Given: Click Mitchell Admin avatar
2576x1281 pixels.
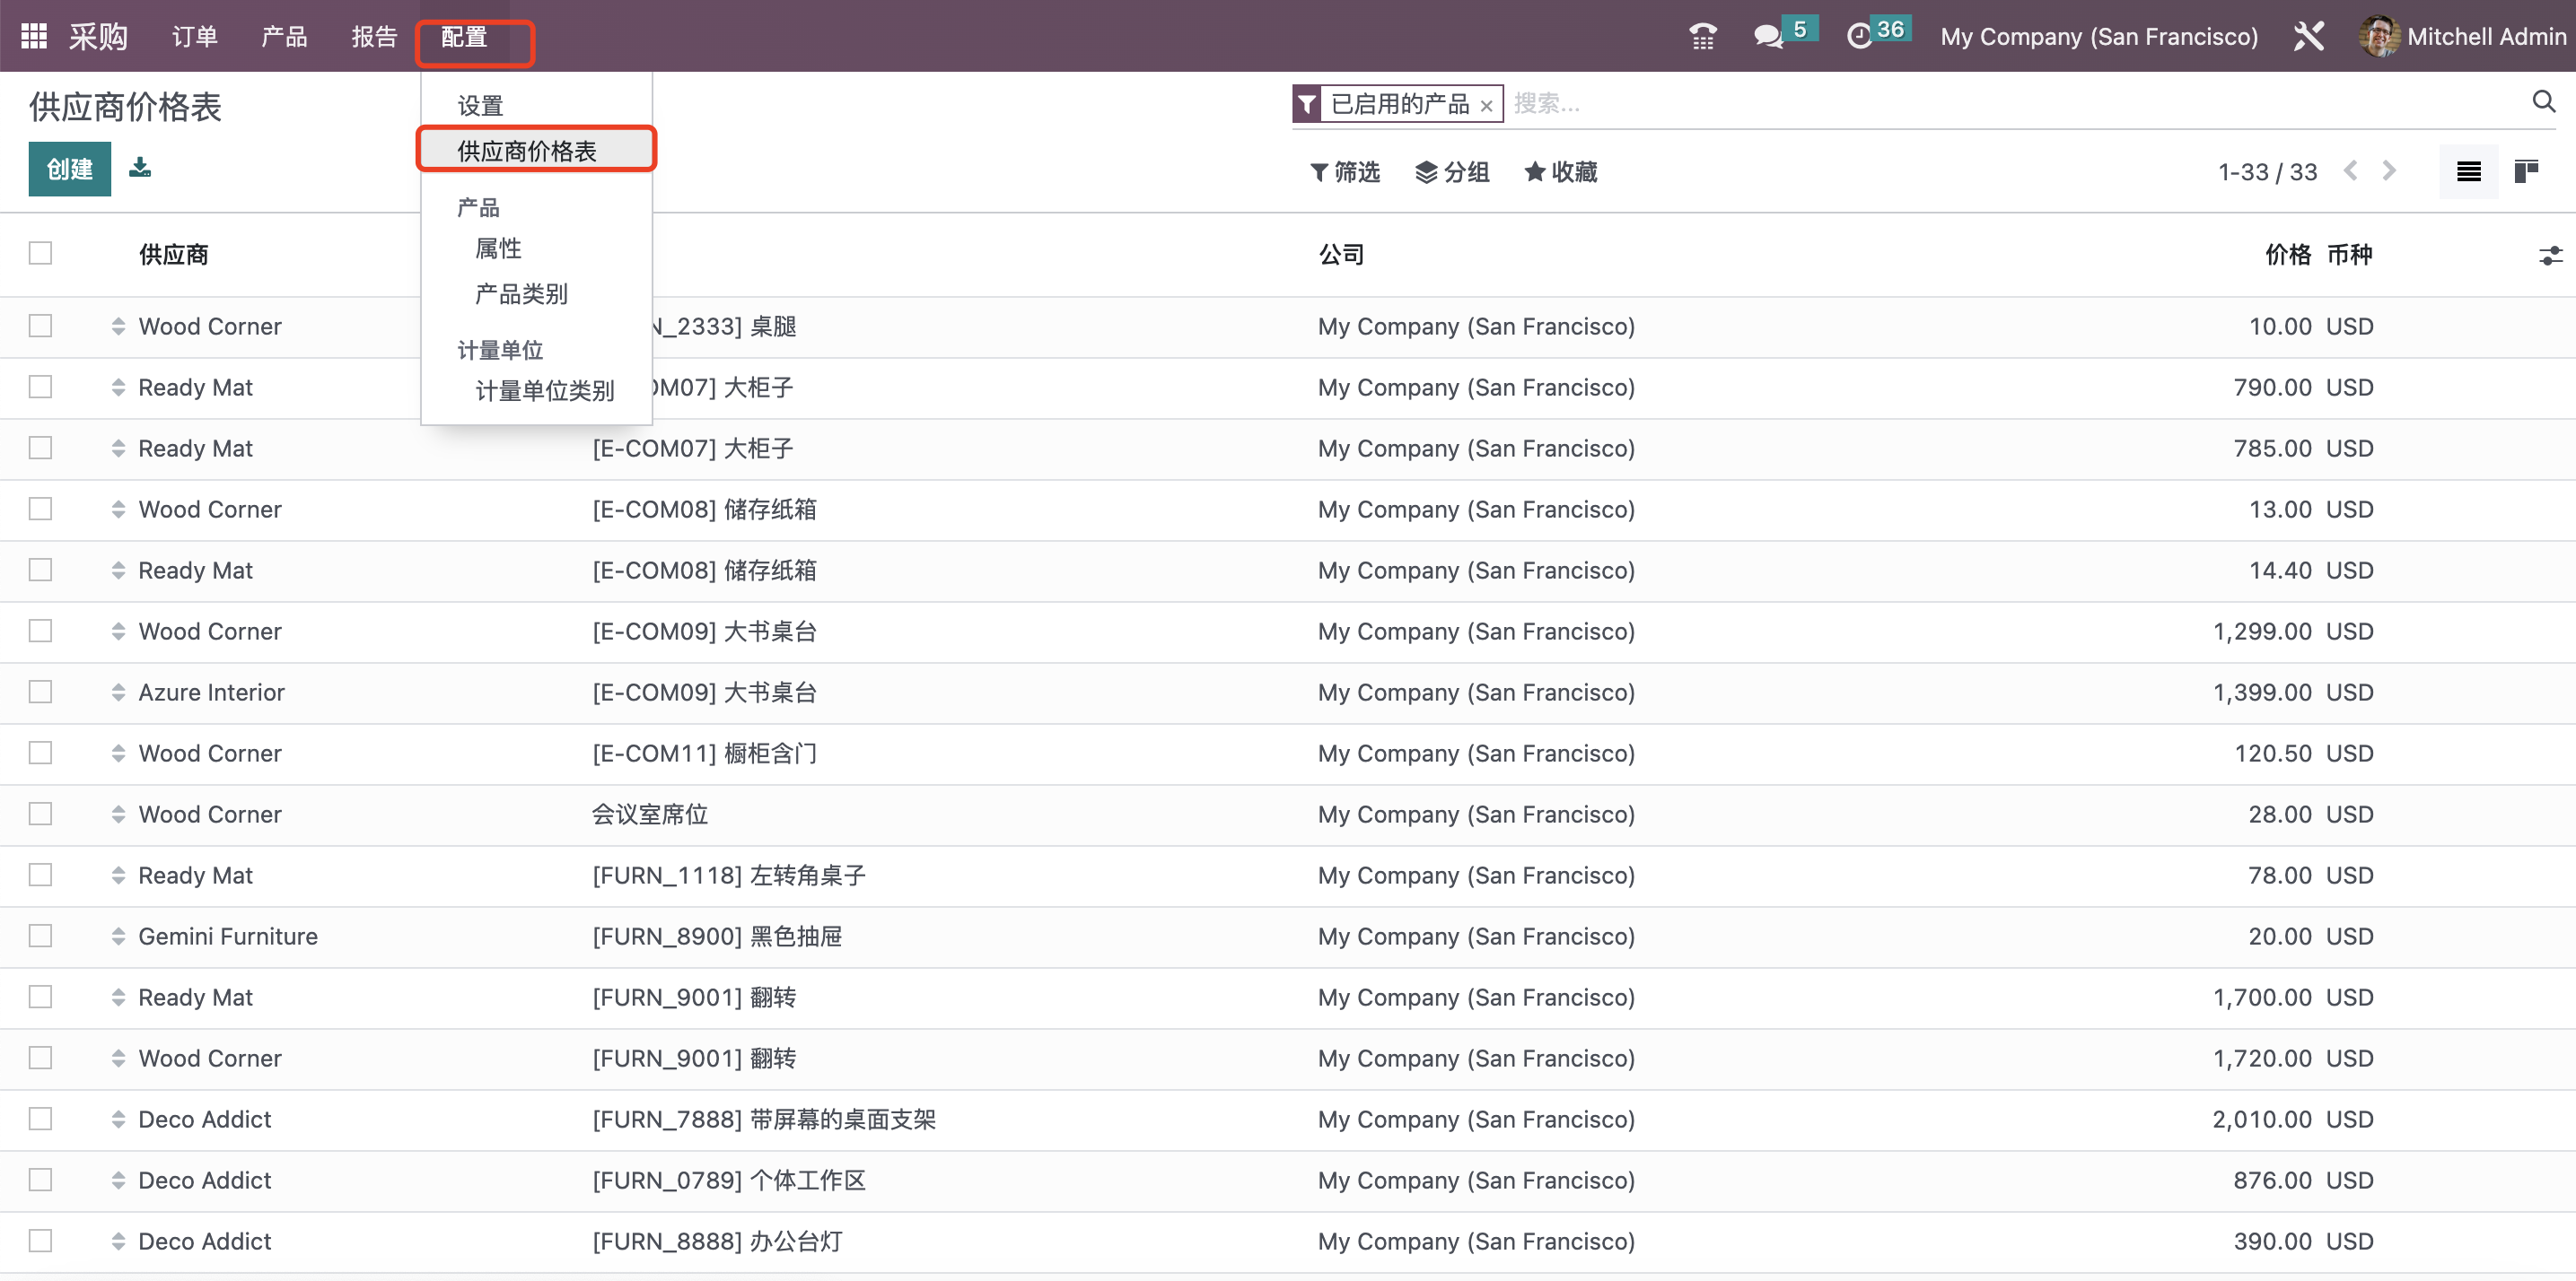Looking at the screenshot, I should pyautogui.click(x=2379, y=36).
